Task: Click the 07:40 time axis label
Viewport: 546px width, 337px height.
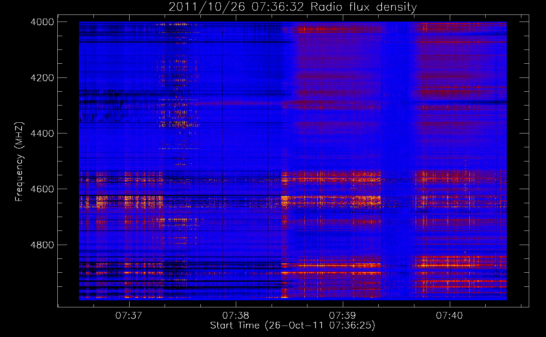Action: pos(449,316)
